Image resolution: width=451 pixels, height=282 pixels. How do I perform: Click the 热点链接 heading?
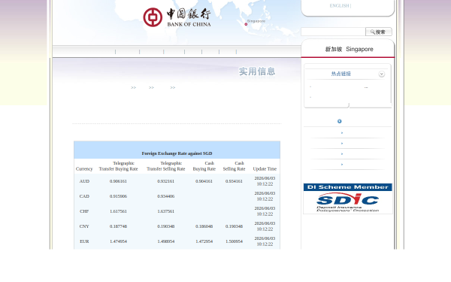341,74
